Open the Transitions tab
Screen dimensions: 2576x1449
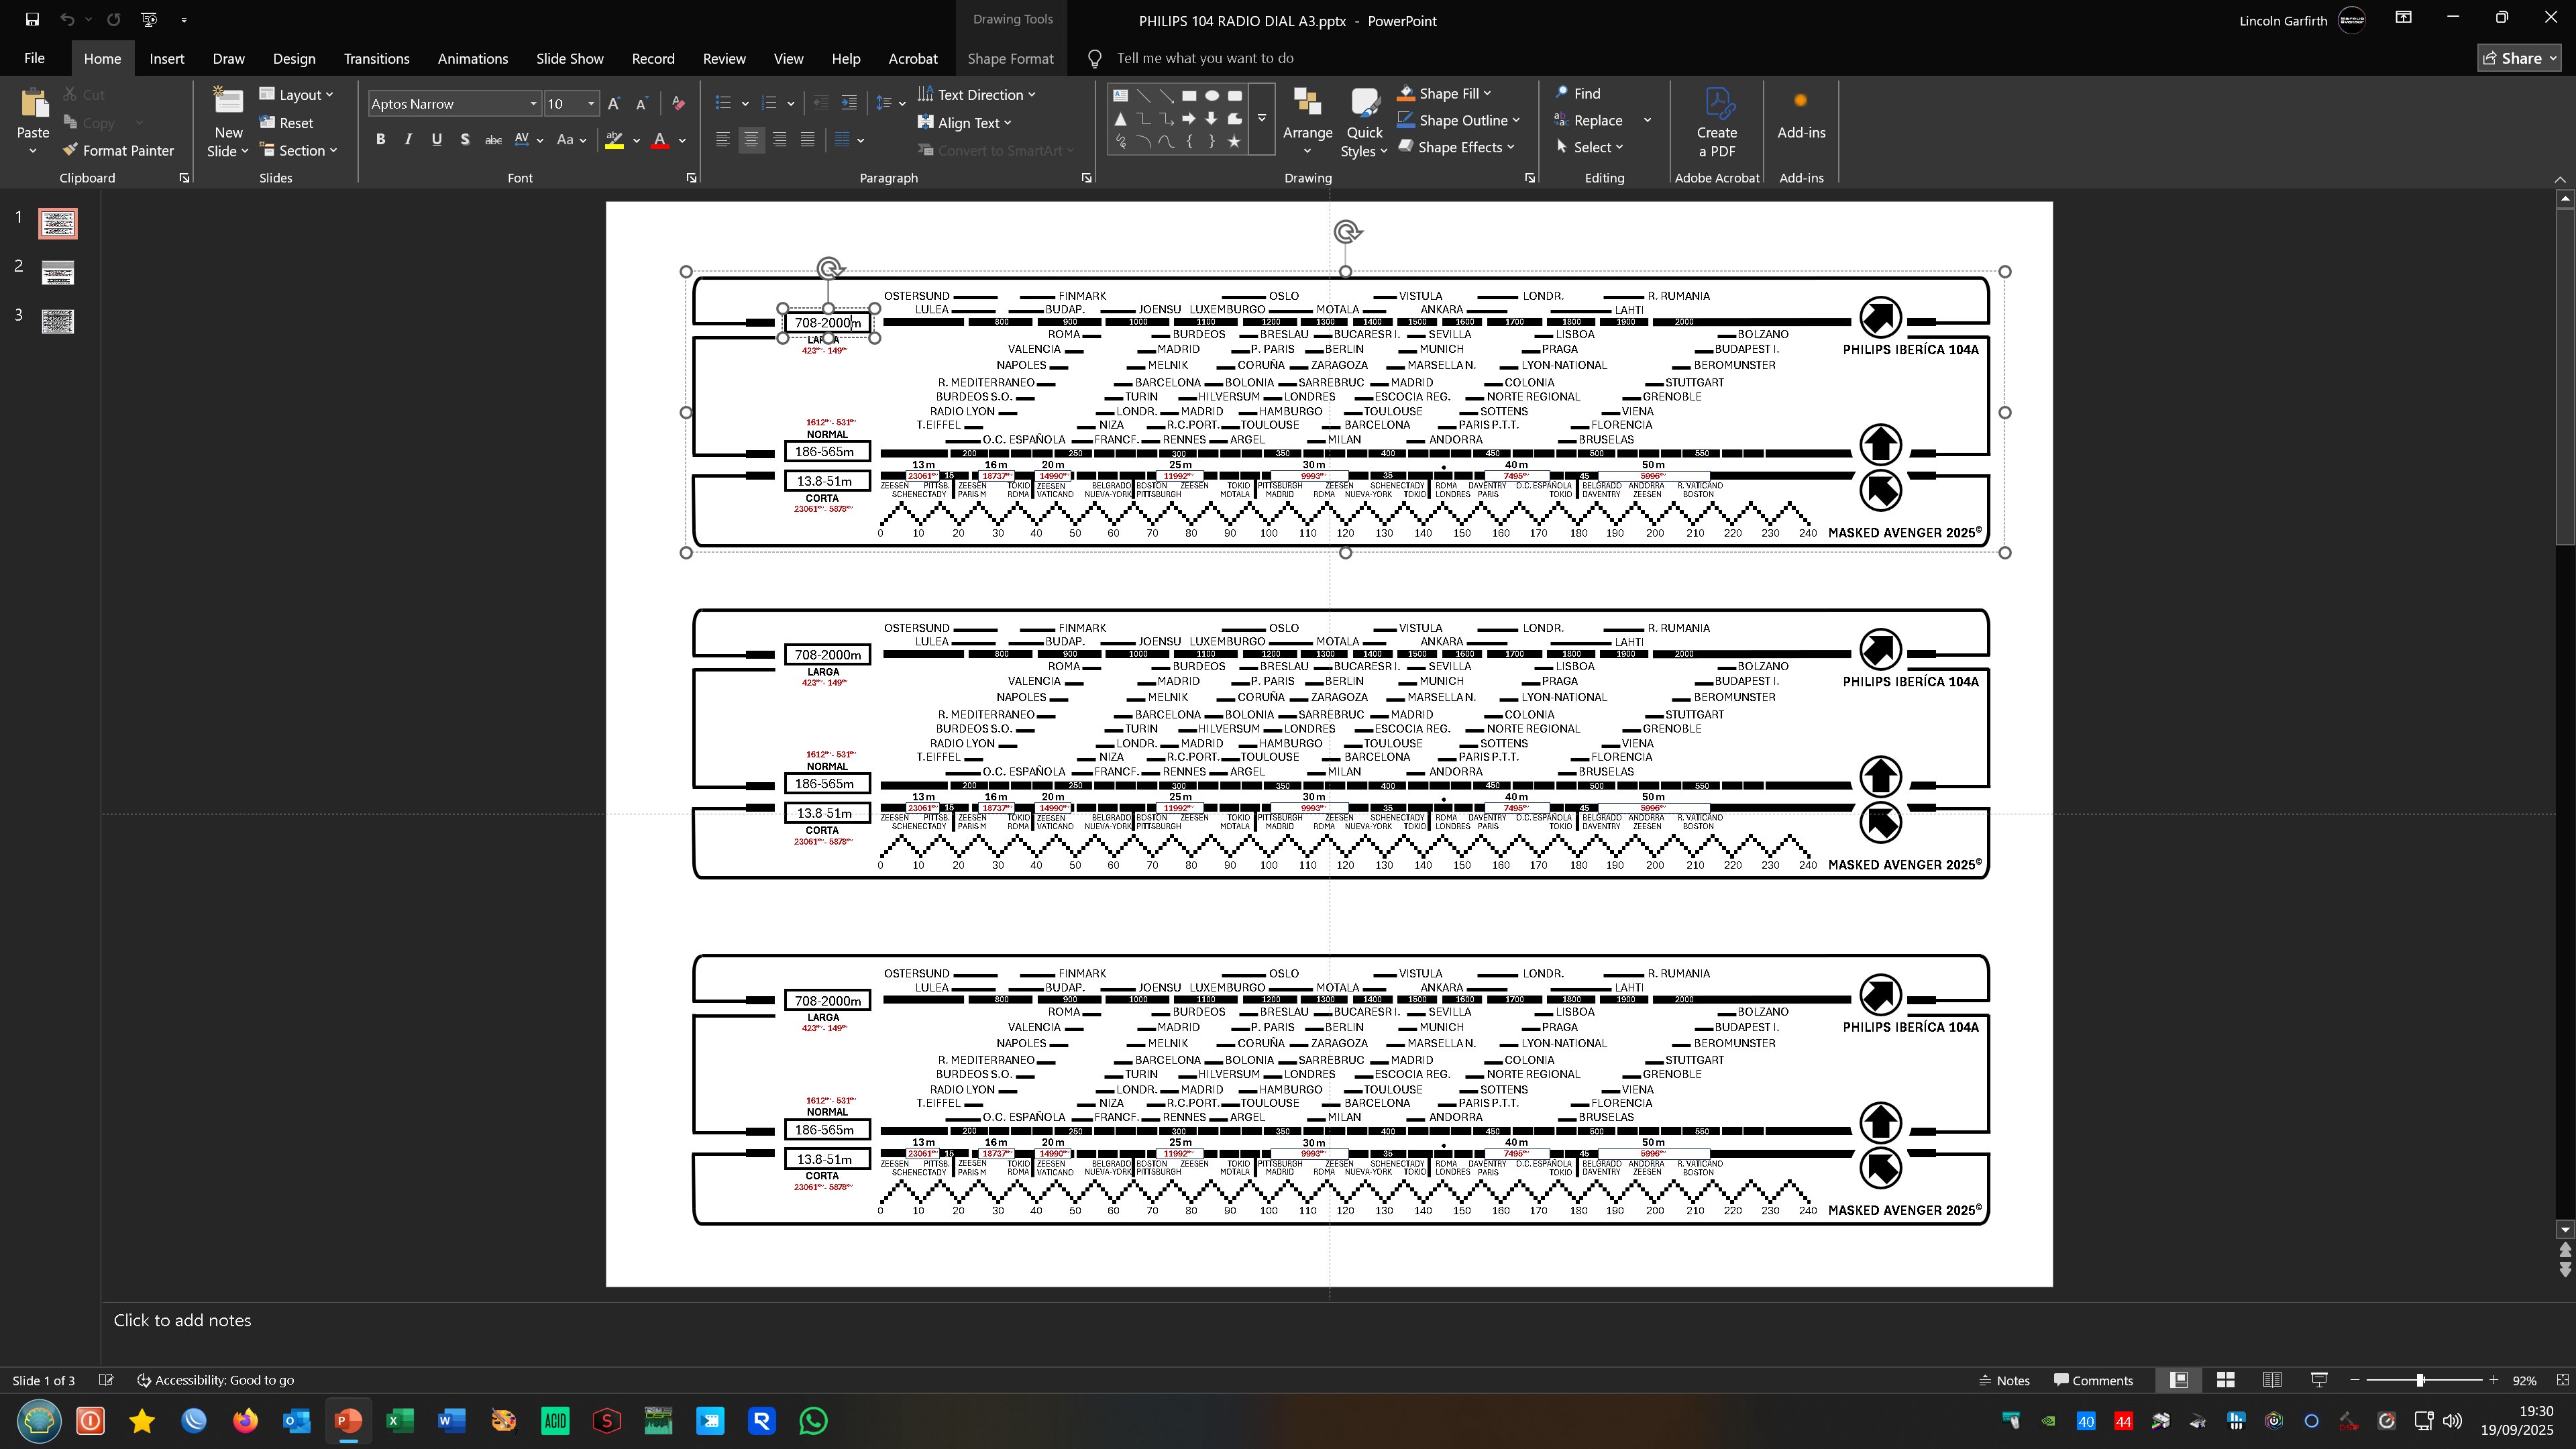point(376,58)
